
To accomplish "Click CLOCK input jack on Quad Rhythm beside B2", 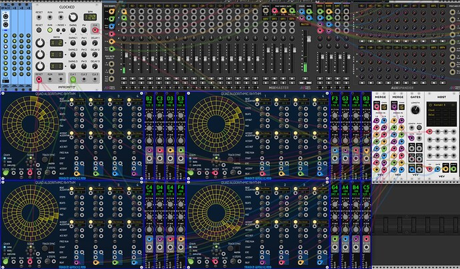I will coord(5,173).
